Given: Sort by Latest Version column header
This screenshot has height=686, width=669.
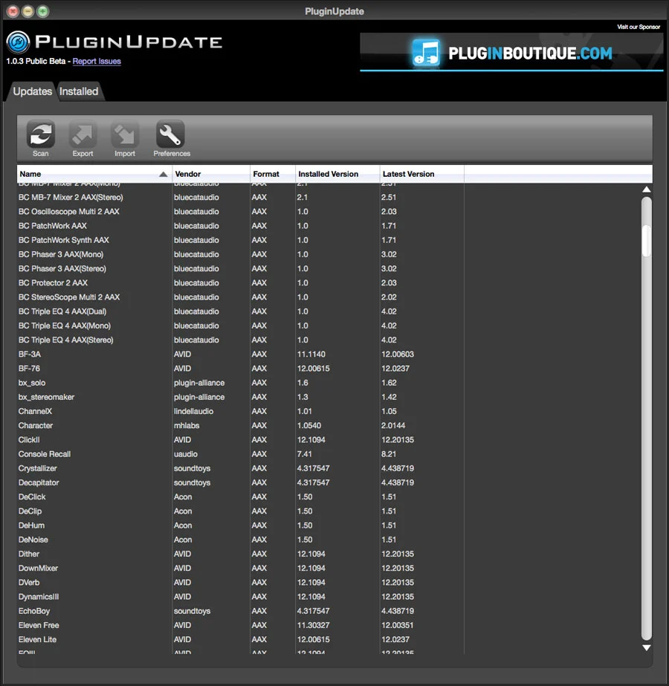Looking at the screenshot, I should pyautogui.click(x=421, y=174).
